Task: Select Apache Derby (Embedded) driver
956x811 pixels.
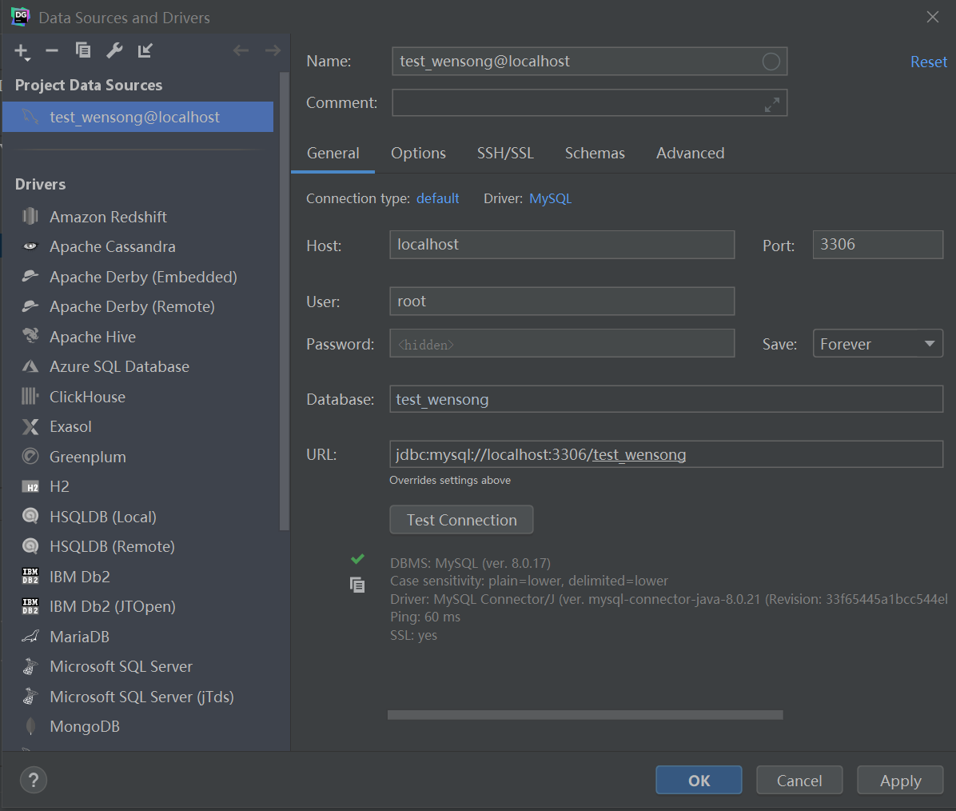Action: 137,277
